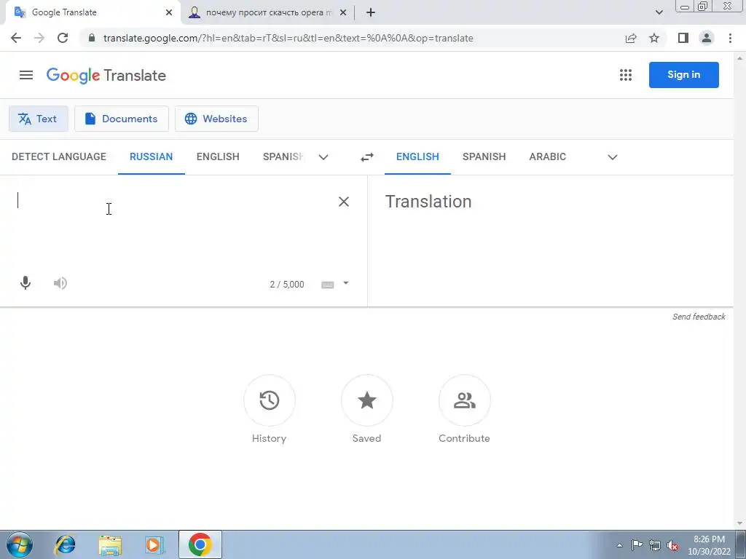Click the Google Translate logo

[x=106, y=75]
